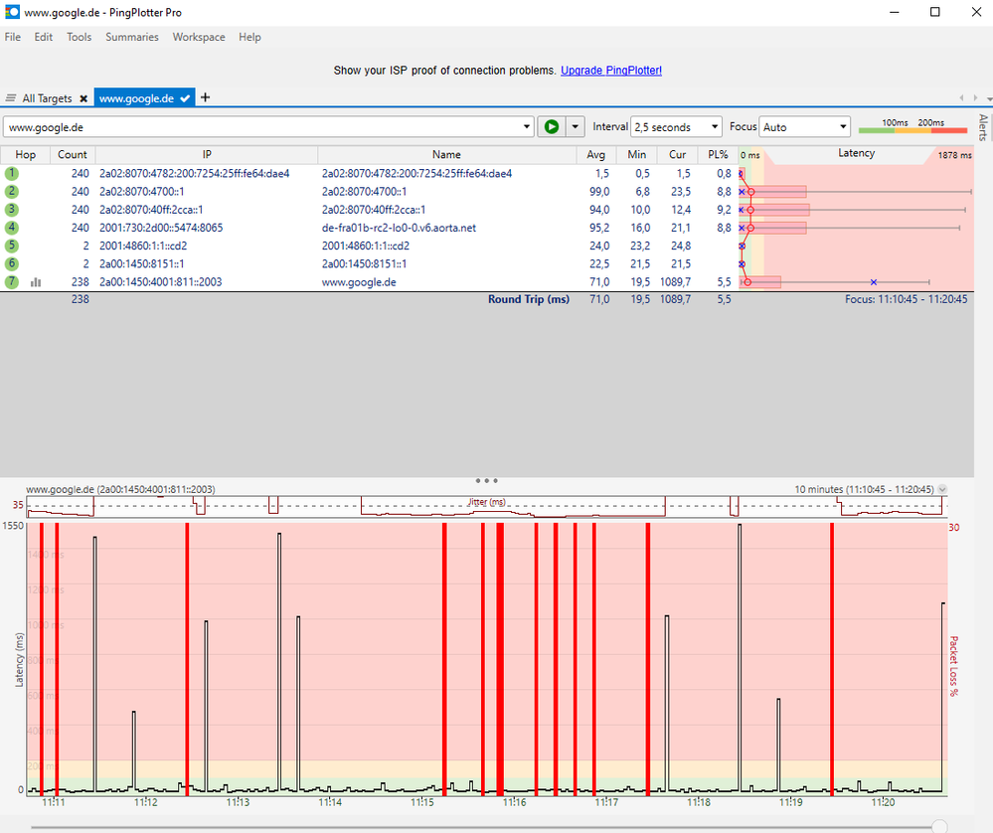Click the www.google.de name in hop 7 row
The width and height of the screenshot is (993, 833).
click(x=359, y=282)
